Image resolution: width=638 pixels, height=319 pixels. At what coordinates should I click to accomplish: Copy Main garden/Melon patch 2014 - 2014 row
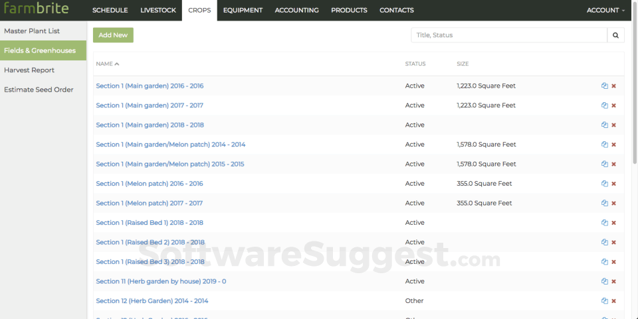tap(604, 145)
